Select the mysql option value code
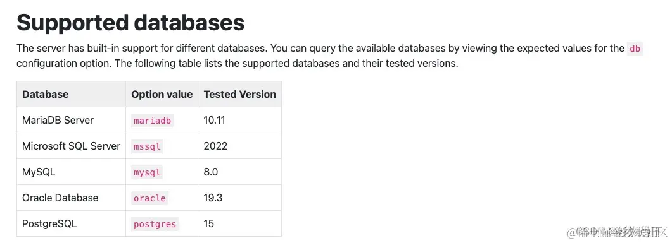This screenshot has height=243, width=672. [x=147, y=172]
